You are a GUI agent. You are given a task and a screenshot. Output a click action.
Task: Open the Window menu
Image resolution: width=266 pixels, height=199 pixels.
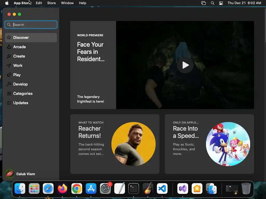(67, 3)
